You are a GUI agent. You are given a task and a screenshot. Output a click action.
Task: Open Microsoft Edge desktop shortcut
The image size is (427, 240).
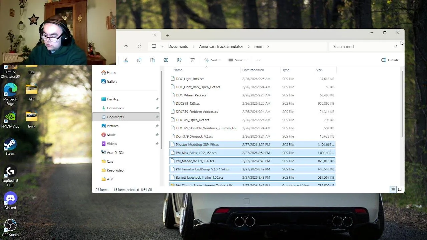coord(10,94)
